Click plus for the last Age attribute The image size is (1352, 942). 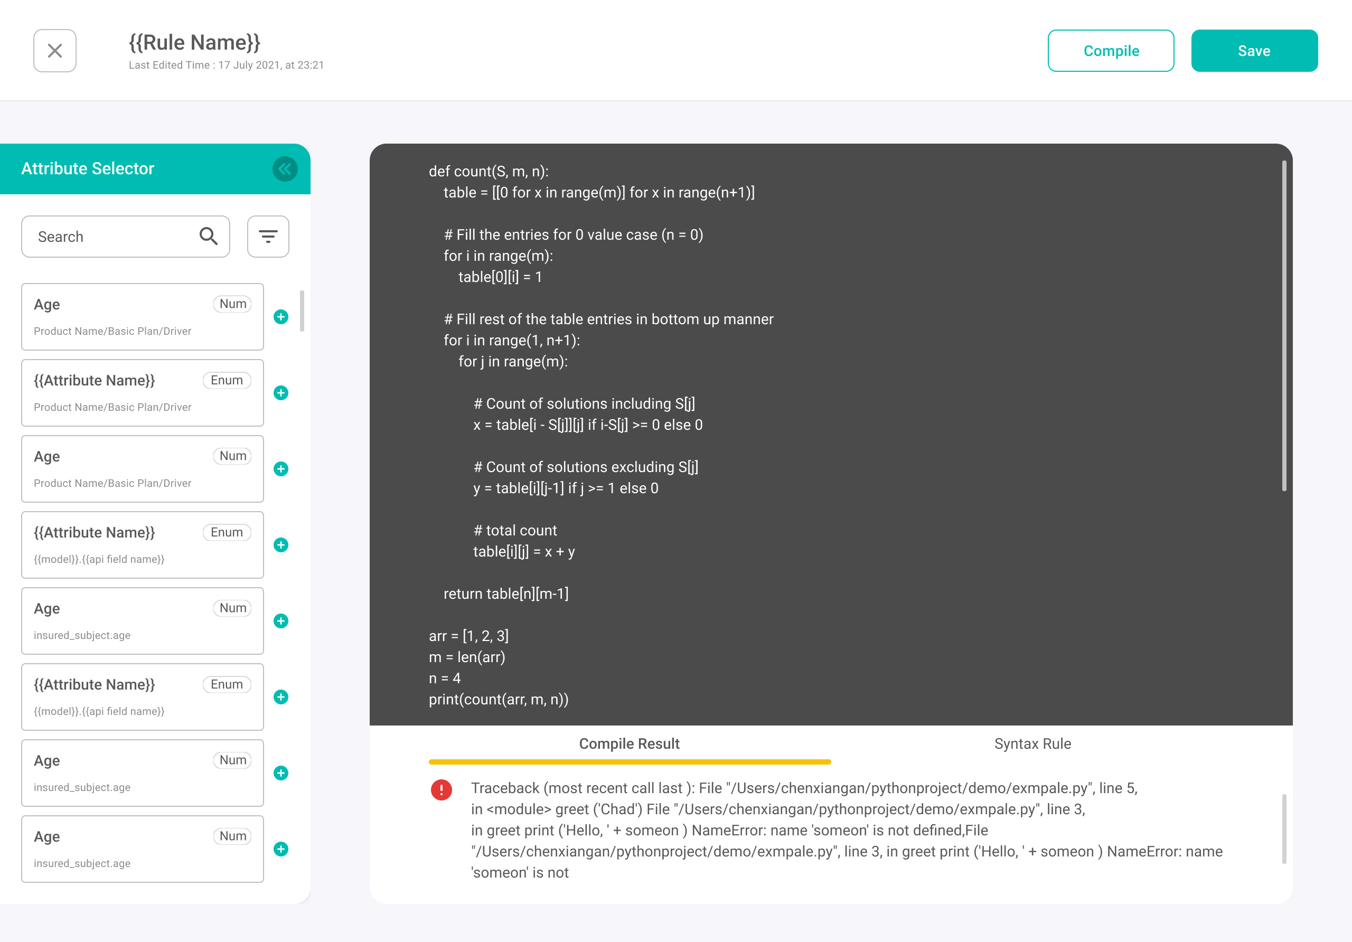[281, 849]
